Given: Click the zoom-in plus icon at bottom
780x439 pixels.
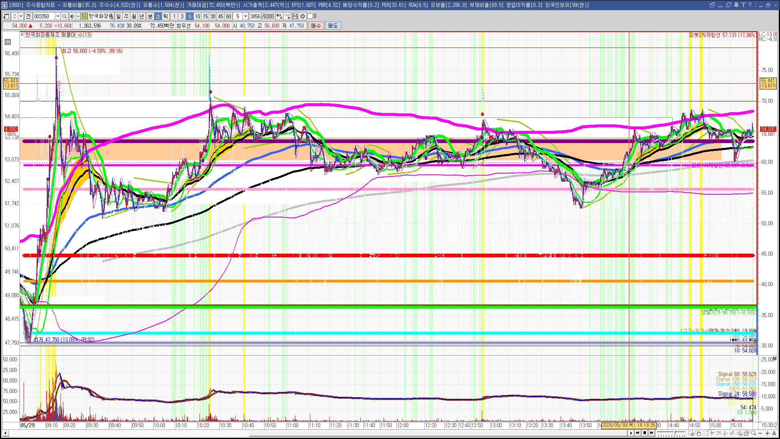Looking at the screenshot, I should click(x=767, y=433).
